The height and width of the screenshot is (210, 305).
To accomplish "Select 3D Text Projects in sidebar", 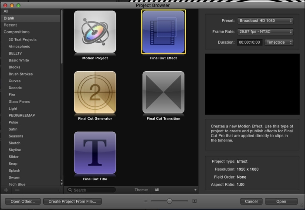I will 23,40.
